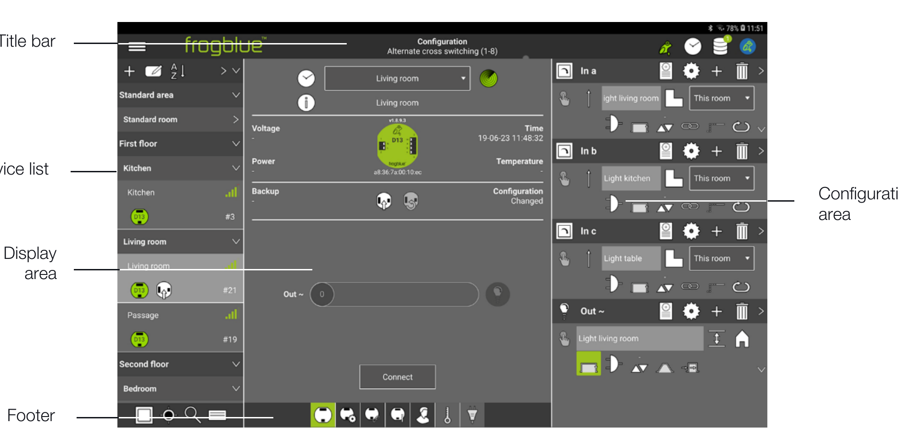Select the third device tab in footer
Viewport: 898px width, 439px height.
(x=372, y=415)
